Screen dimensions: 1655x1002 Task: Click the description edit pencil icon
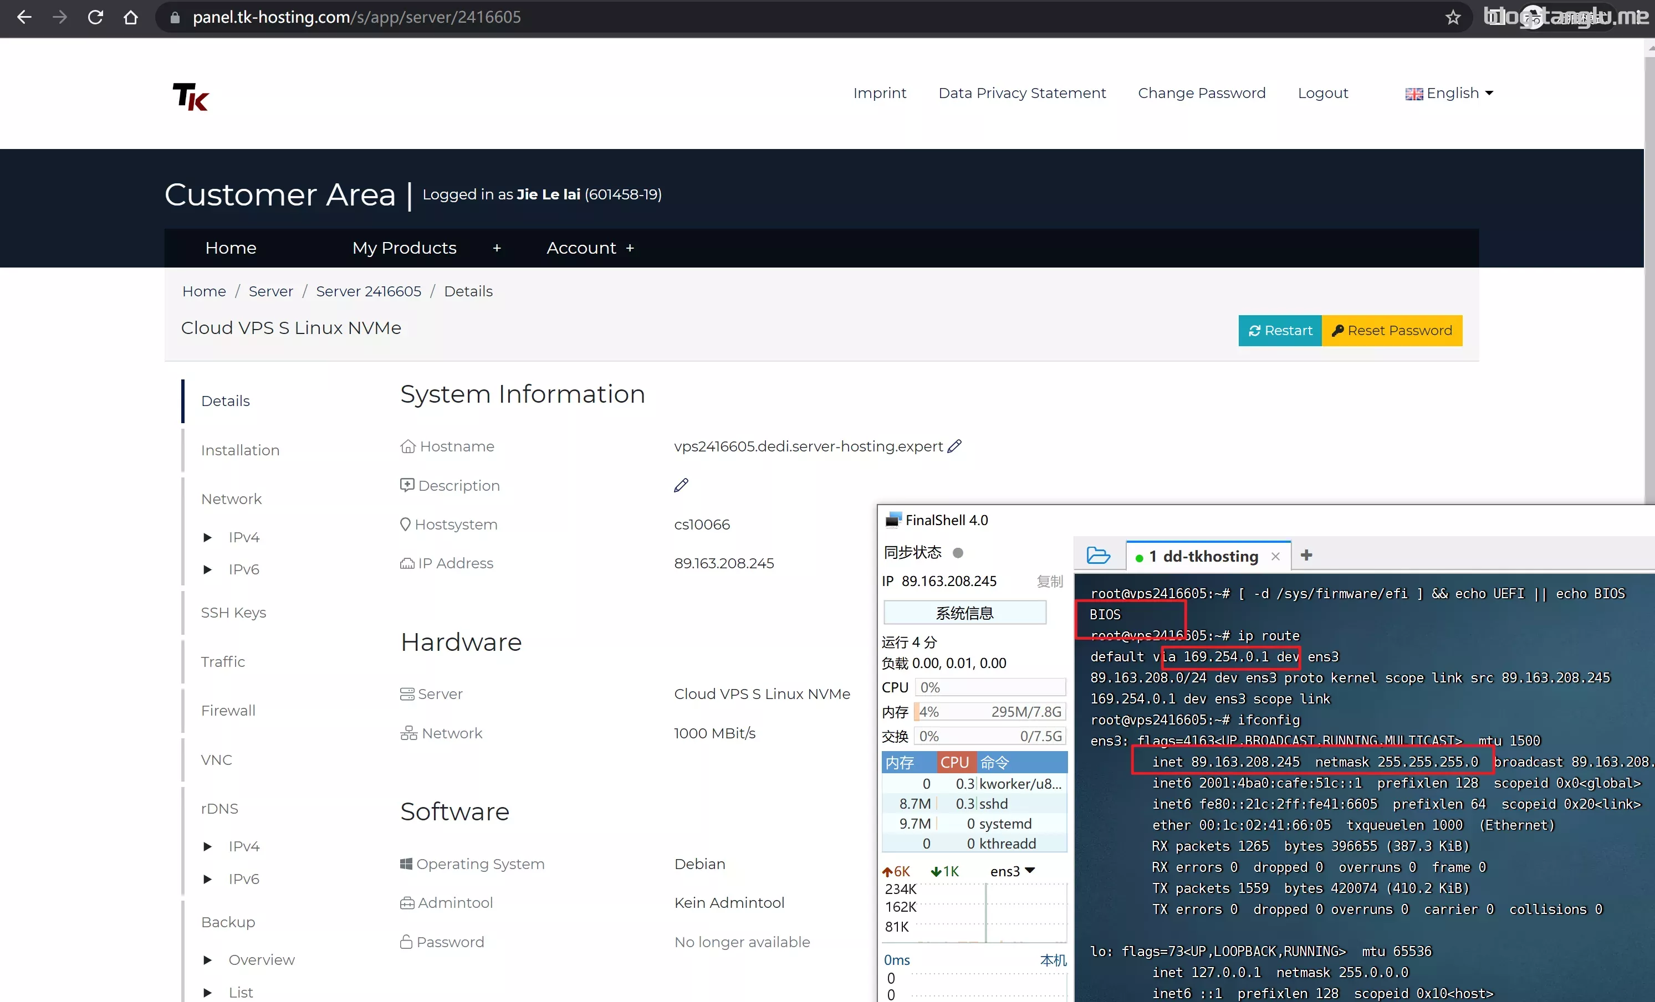681,485
